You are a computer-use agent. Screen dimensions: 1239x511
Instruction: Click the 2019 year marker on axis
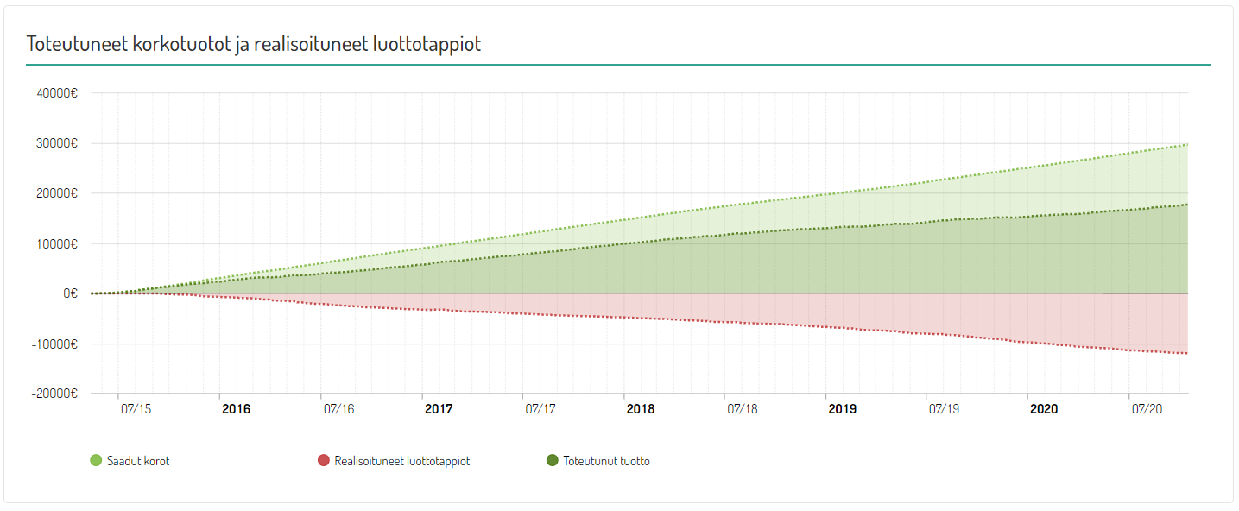843,409
